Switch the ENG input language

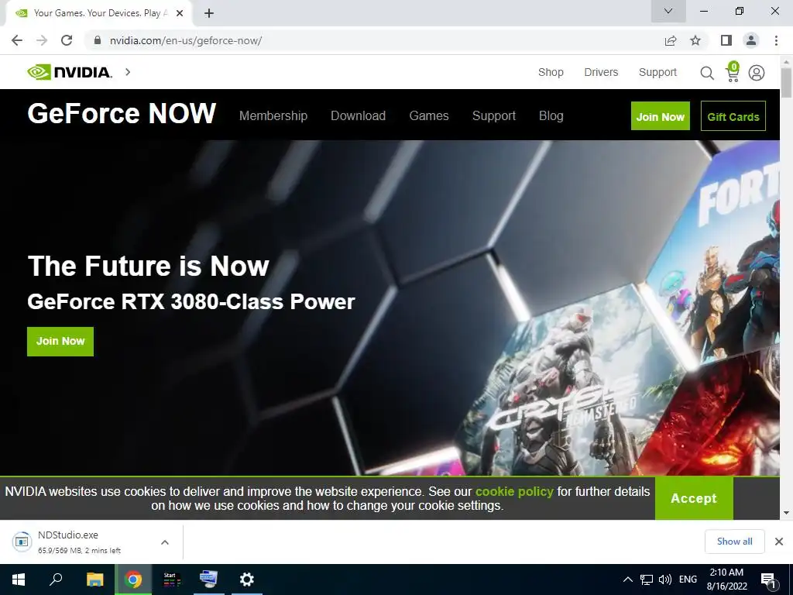pos(688,580)
